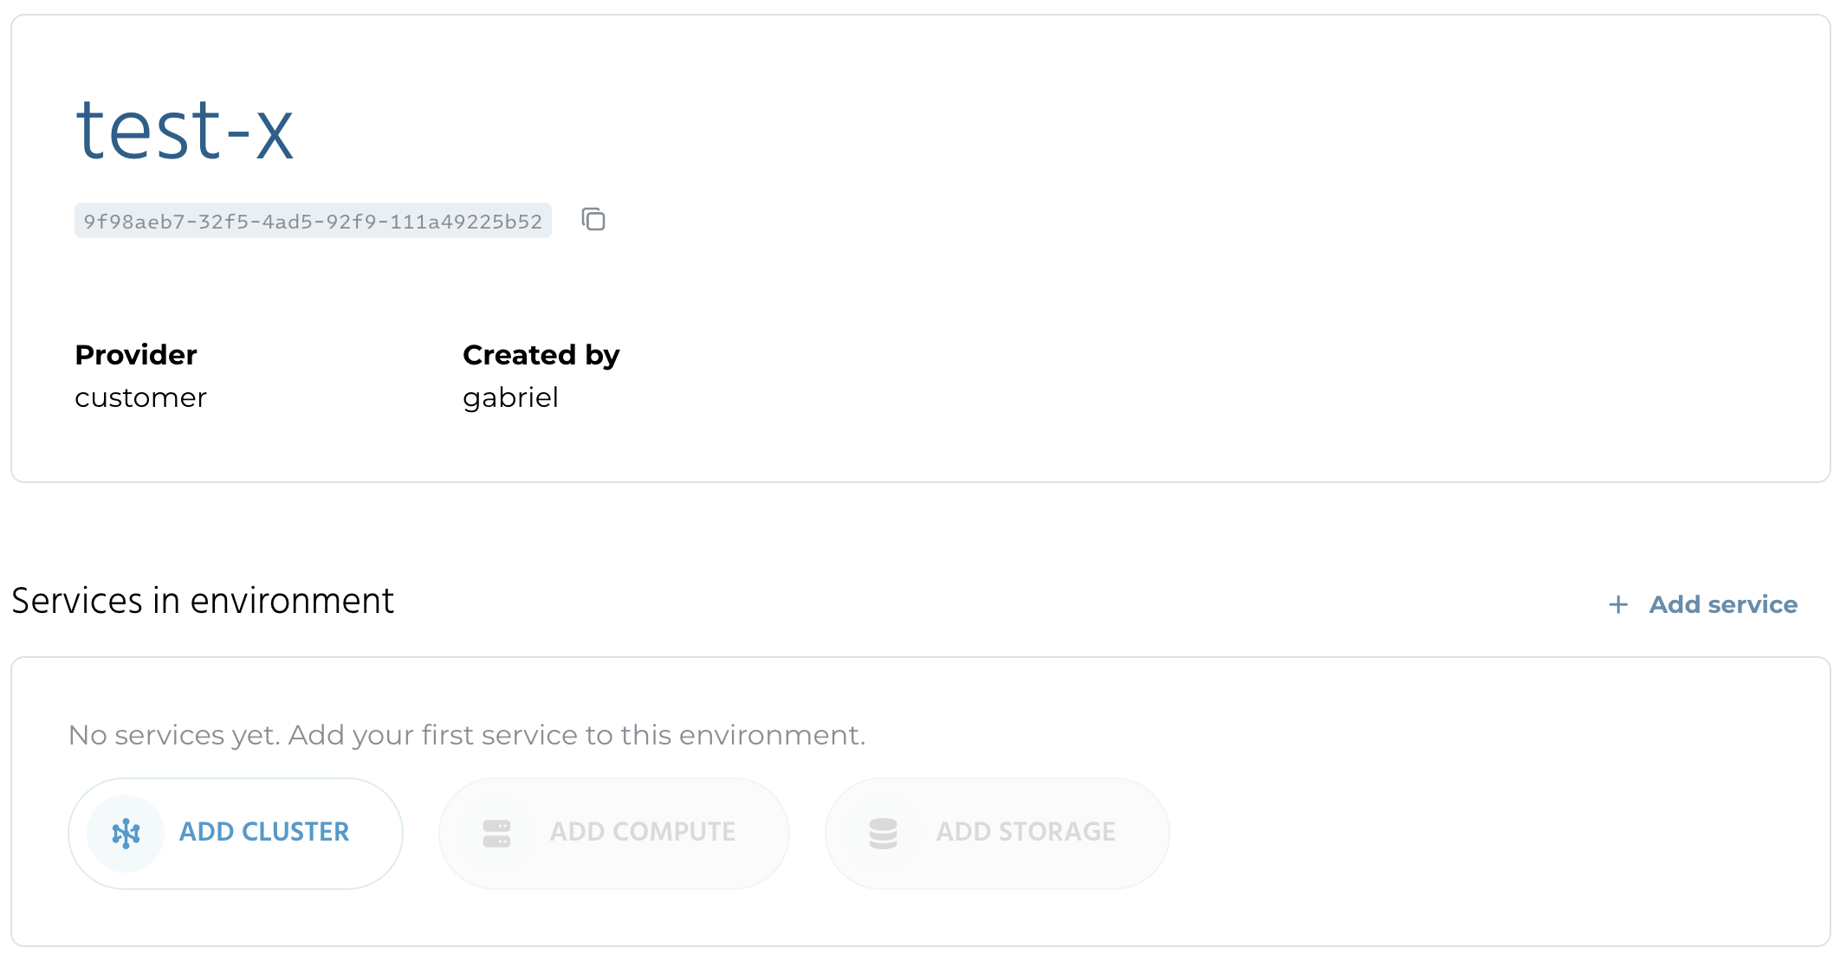Viewport: 1840px width, 954px height.
Task: Copy the environment ID to clipboard
Action: (x=593, y=220)
